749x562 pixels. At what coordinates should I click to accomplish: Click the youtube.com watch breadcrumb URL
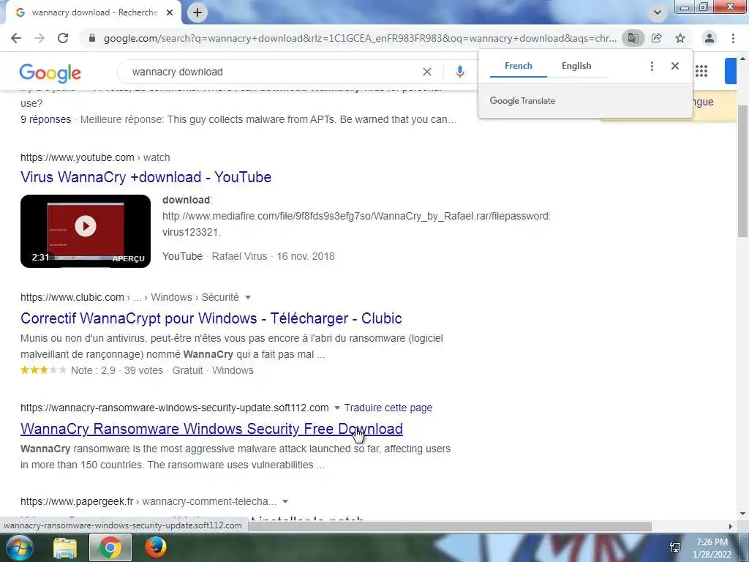coord(95,157)
